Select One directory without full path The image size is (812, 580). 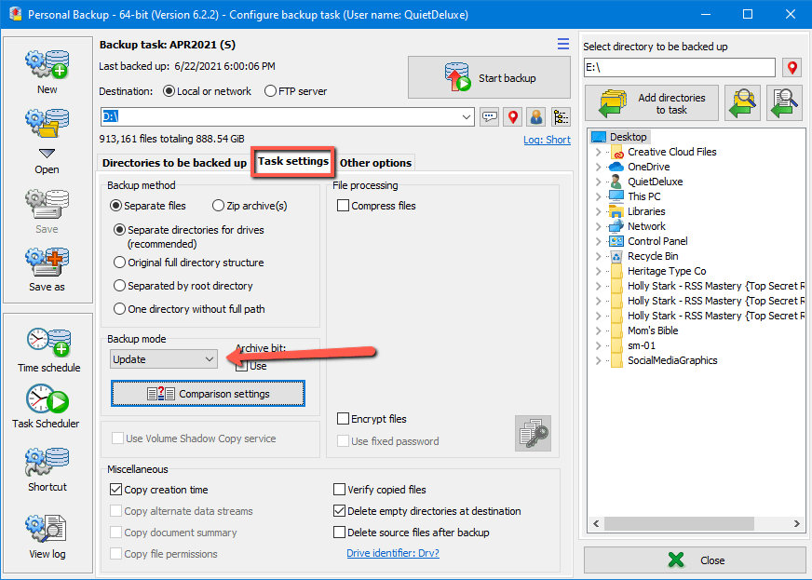pos(189,309)
